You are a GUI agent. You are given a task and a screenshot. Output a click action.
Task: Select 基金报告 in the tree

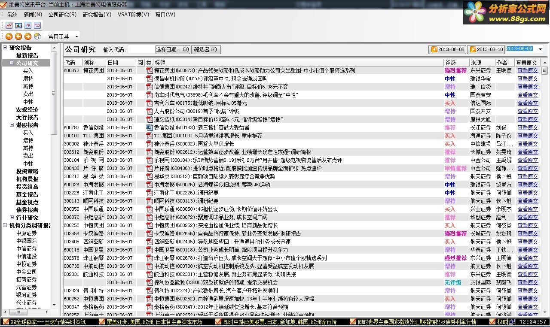pos(27,194)
